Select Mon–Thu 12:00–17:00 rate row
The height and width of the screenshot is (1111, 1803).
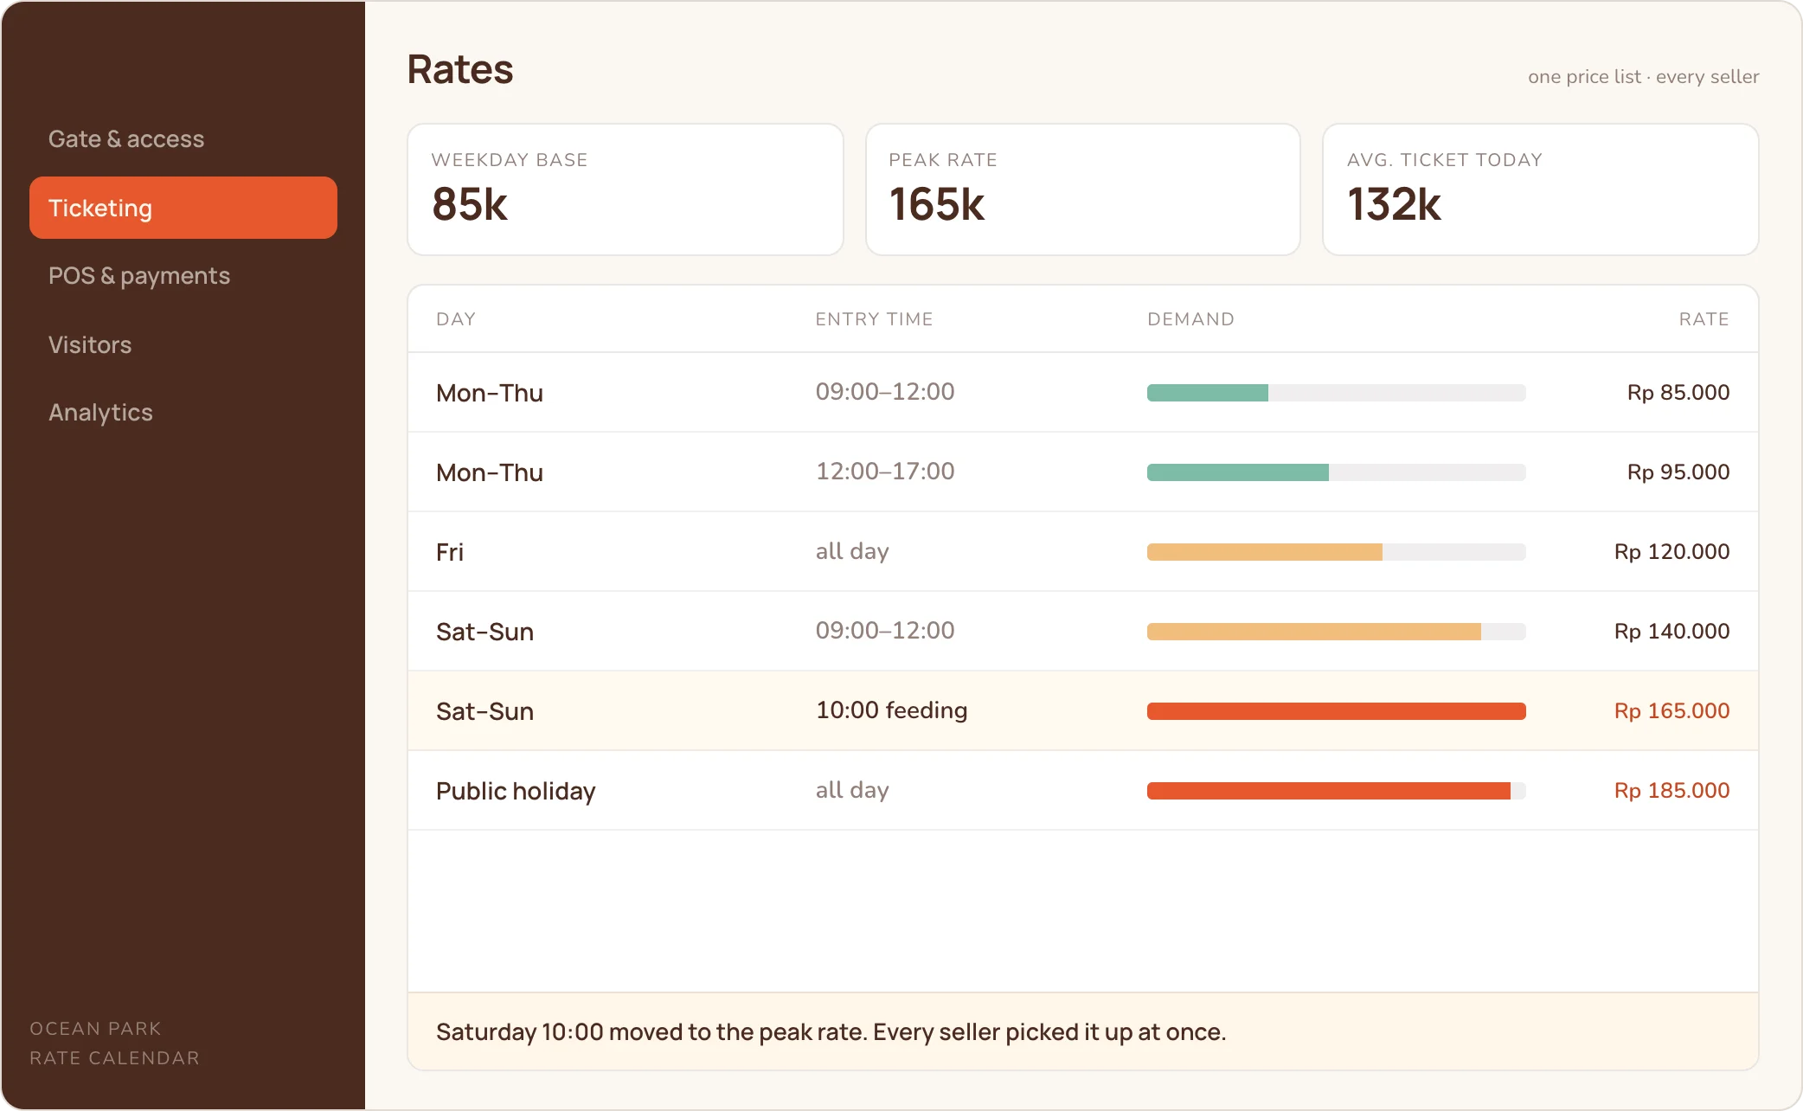(x=1082, y=472)
